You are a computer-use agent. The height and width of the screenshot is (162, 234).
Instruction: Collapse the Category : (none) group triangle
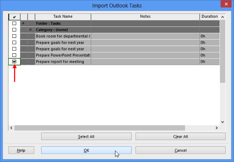[x=30, y=30]
